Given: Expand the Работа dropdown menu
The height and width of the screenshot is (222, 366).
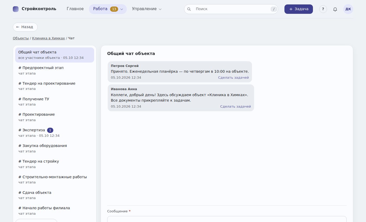Looking at the screenshot, I should [108, 9].
